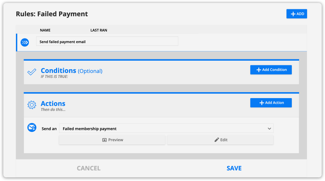Screen dimensions: 325x181
Task: Click the pencil icon beside Edit
Action: (x=216, y=140)
